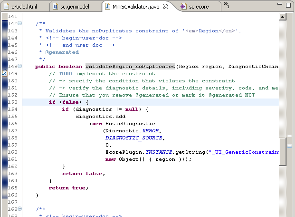The height and width of the screenshot is (217, 295).
Task: Collapse the method at line 148
Action: click(x=19, y=66)
